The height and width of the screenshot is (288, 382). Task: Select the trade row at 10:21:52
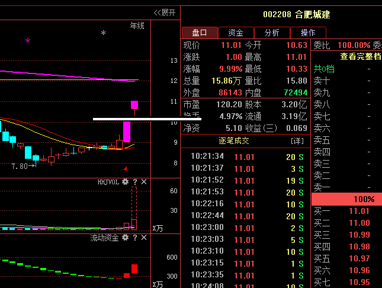[x=247, y=180]
